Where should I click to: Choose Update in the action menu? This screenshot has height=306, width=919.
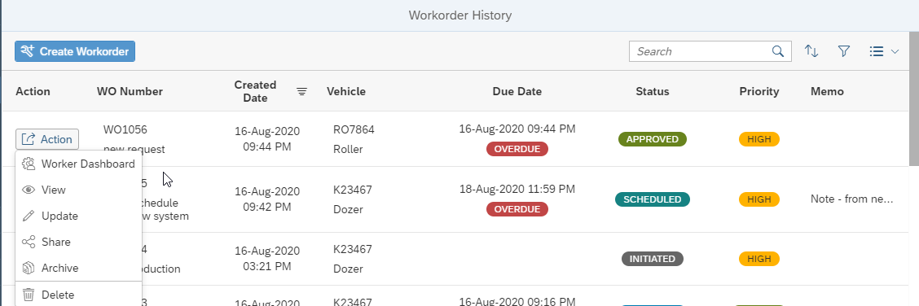78,216
